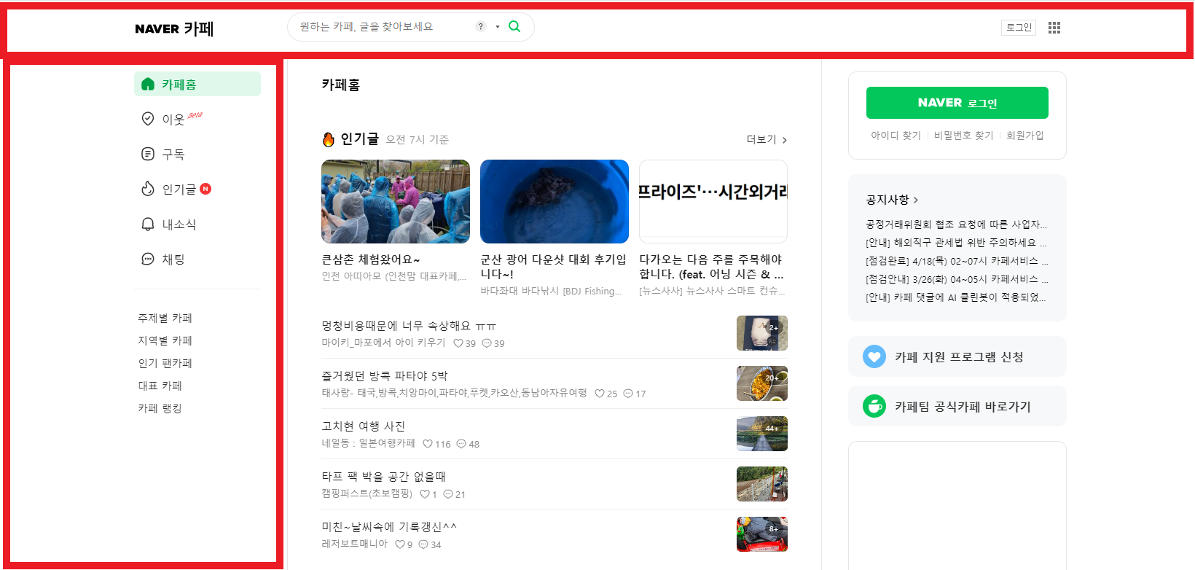
Task: Open 공지사항 notices chevron
Action: pyautogui.click(x=916, y=200)
